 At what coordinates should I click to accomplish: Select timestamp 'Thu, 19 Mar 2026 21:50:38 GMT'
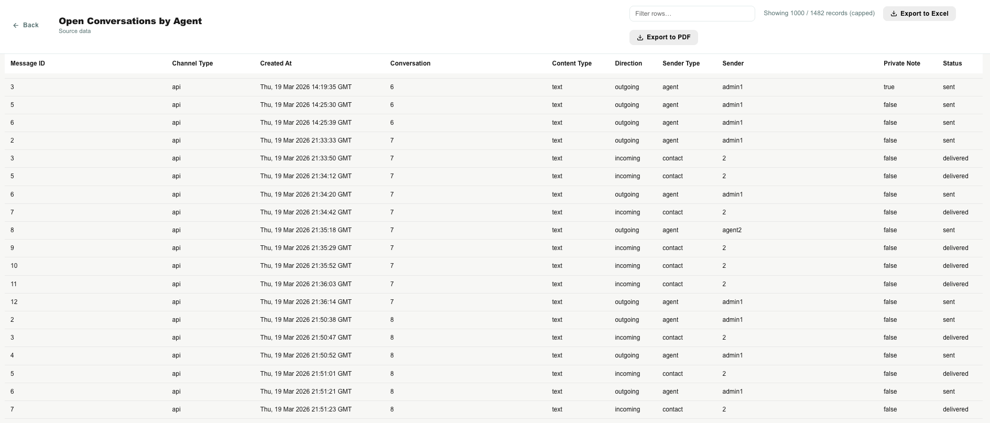[306, 320]
